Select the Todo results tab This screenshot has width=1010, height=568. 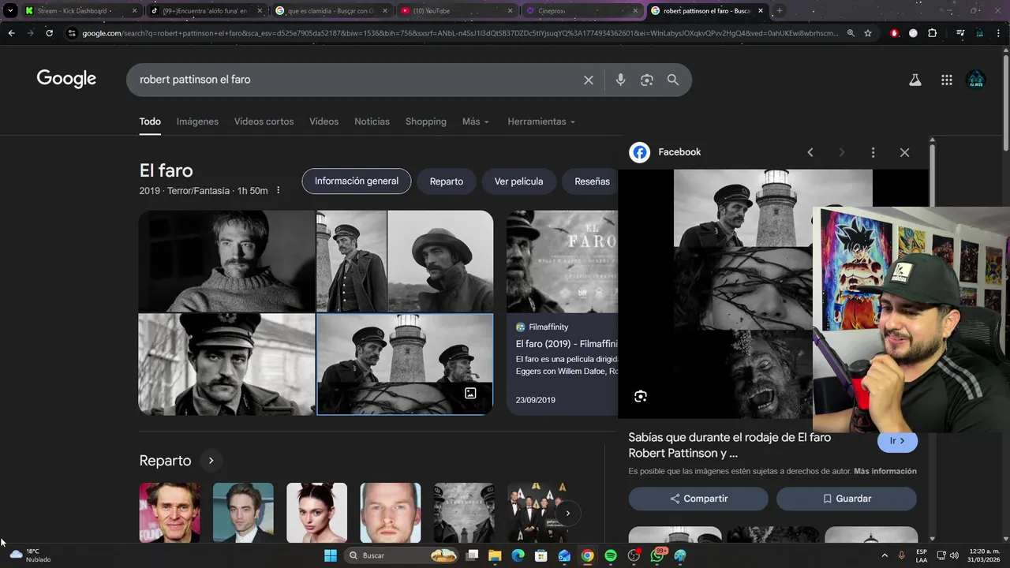[x=150, y=121]
